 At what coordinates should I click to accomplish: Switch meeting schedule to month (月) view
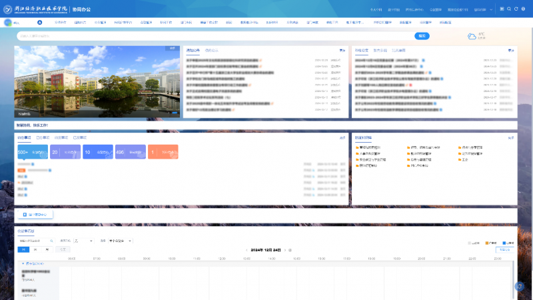click(47, 249)
